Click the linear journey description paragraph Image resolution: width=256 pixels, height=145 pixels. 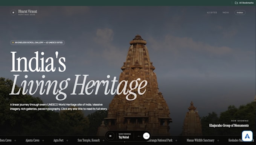click(59, 106)
